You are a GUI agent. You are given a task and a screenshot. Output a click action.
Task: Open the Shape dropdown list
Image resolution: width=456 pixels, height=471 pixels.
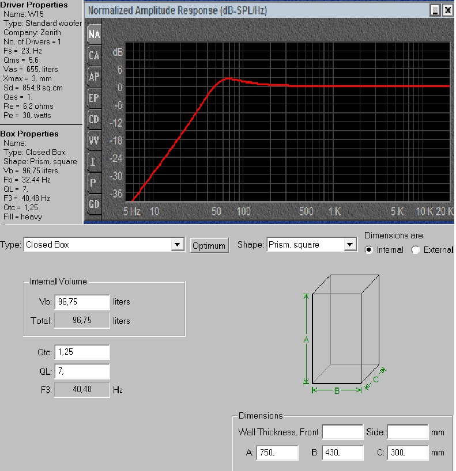pyautogui.click(x=350, y=245)
